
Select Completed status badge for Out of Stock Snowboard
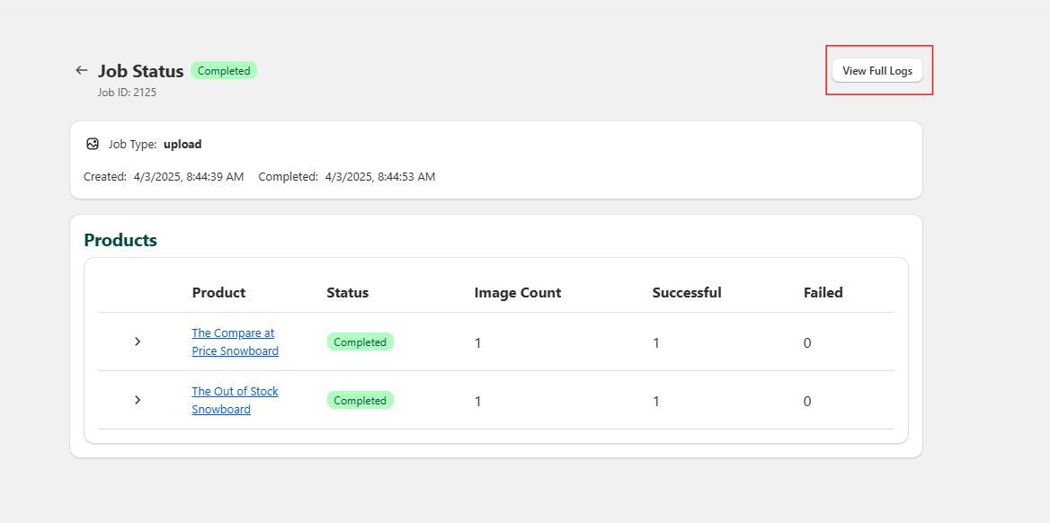click(x=360, y=401)
